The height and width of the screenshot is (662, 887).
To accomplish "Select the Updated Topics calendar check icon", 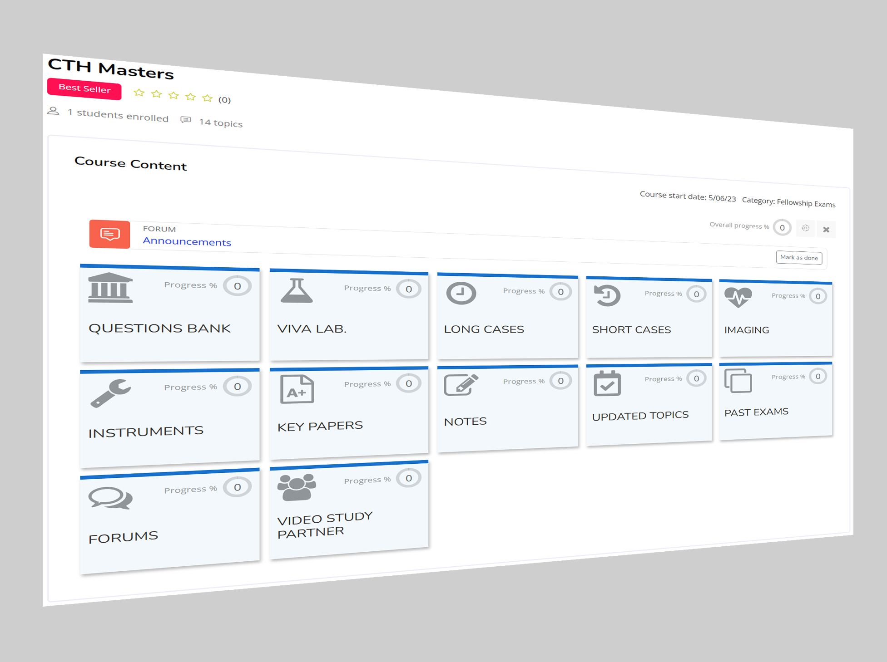I will pos(607,383).
